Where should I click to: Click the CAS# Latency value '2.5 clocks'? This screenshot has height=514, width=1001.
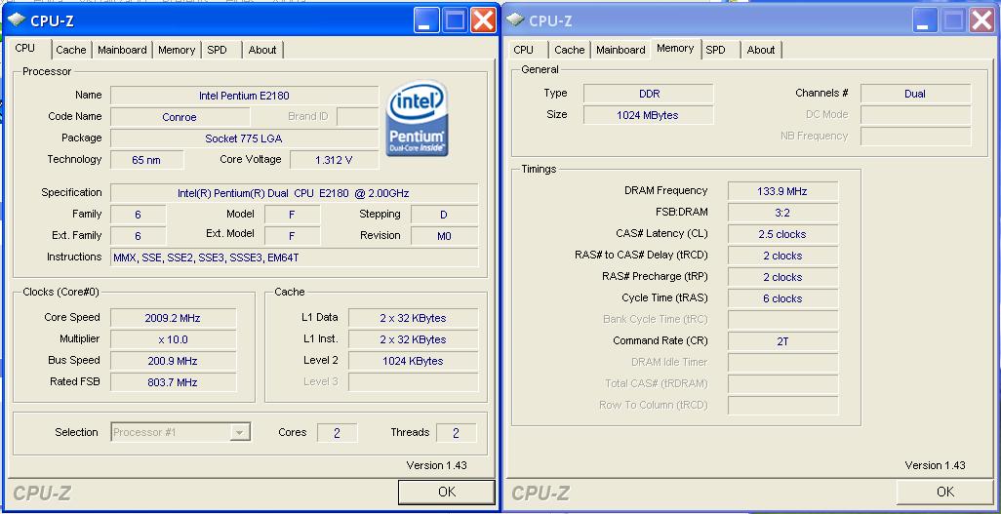tap(782, 234)
